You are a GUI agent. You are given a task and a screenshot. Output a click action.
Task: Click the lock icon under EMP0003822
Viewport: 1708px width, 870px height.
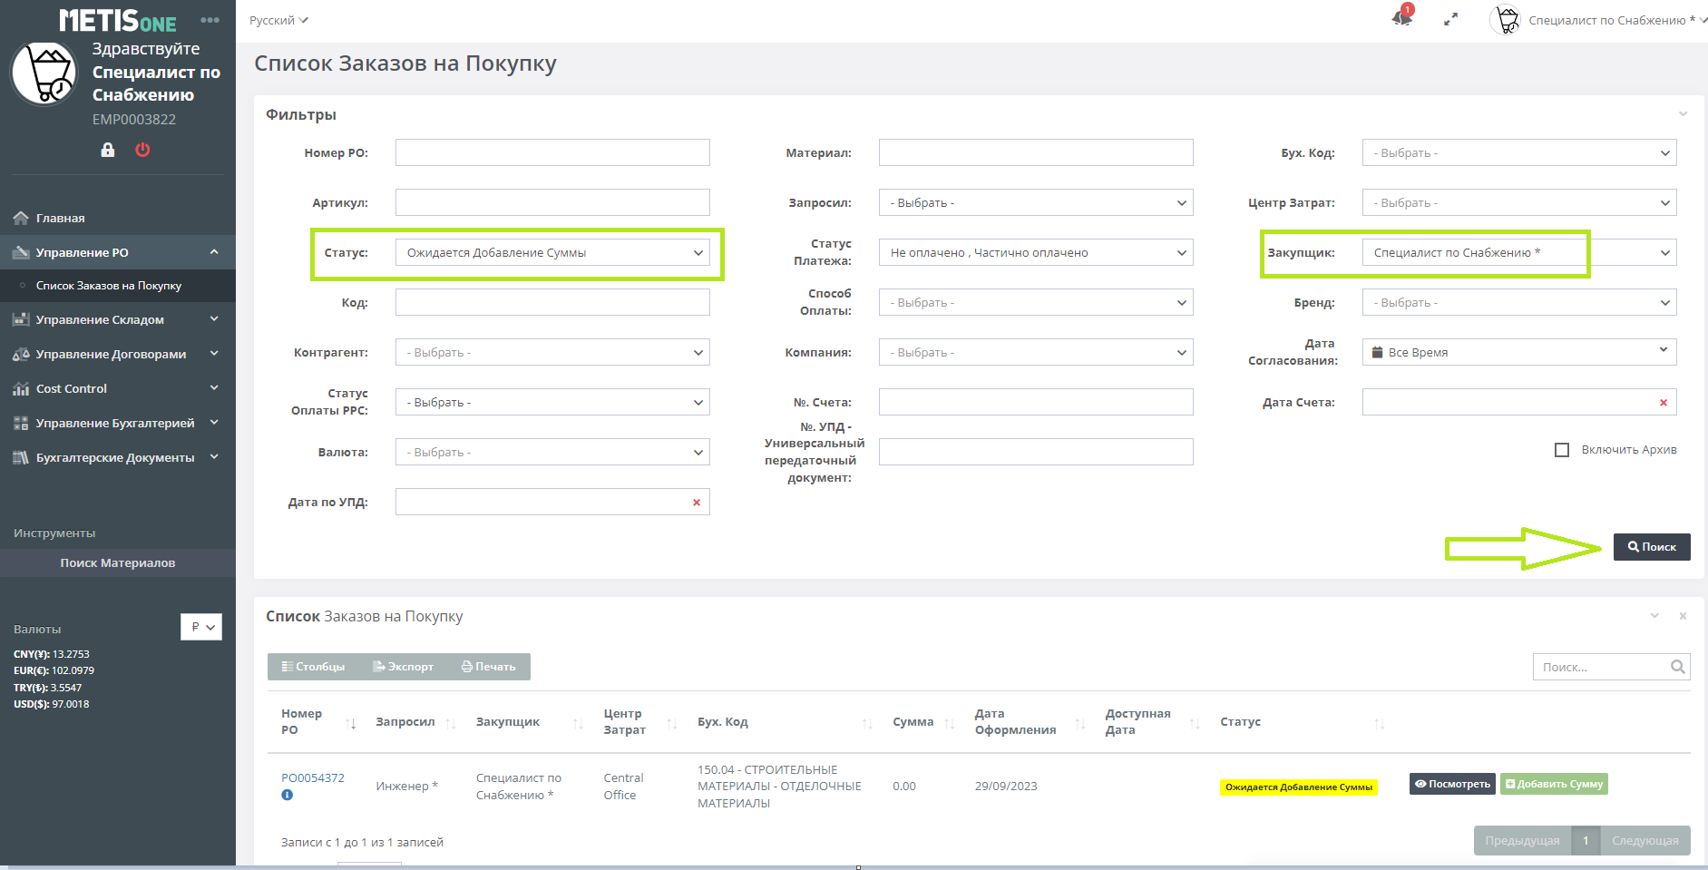108,150
